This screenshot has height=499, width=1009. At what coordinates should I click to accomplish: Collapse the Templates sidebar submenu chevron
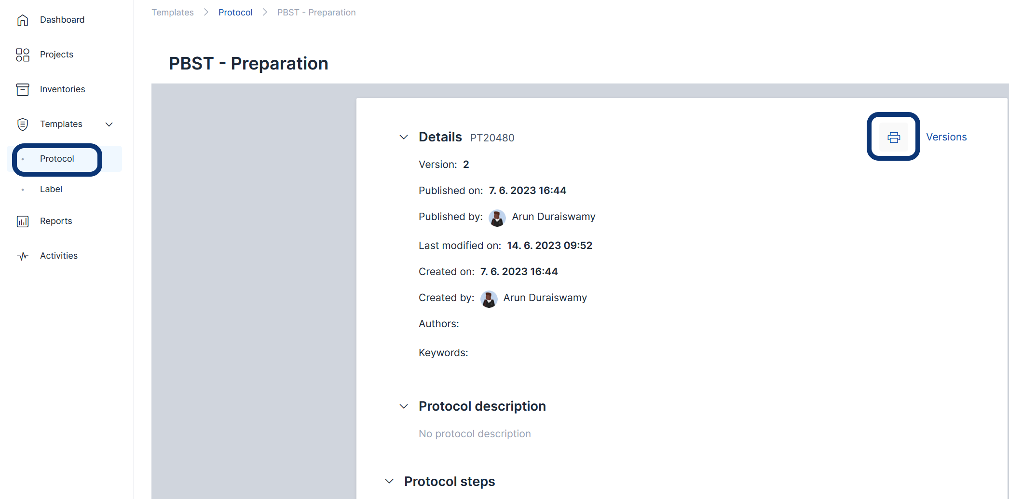coord(109,124)
